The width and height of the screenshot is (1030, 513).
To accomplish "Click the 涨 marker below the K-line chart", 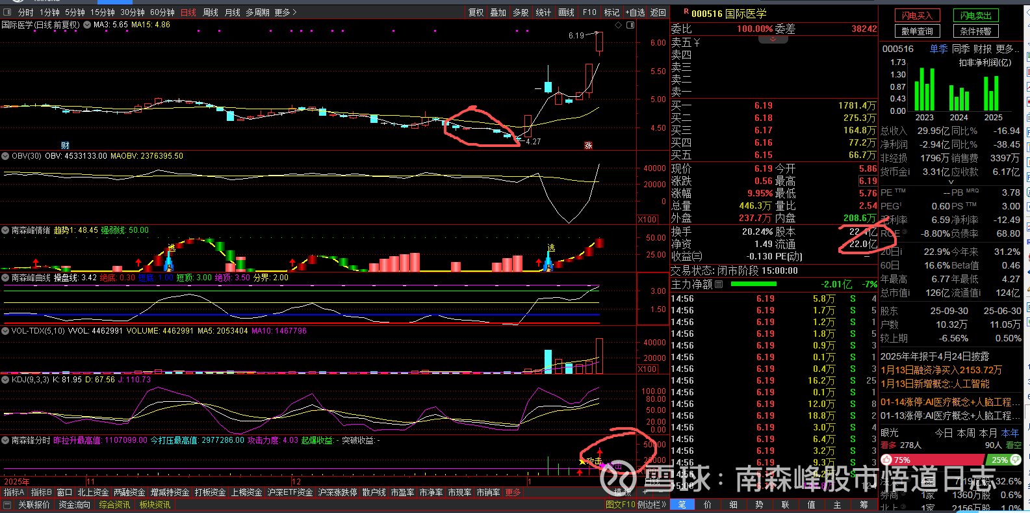I will click(x=588, y=146).
